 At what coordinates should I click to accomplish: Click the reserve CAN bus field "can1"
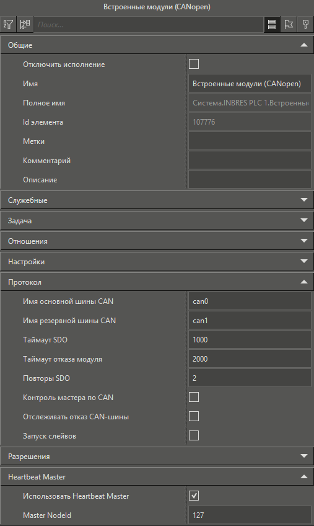pos(250,320)
